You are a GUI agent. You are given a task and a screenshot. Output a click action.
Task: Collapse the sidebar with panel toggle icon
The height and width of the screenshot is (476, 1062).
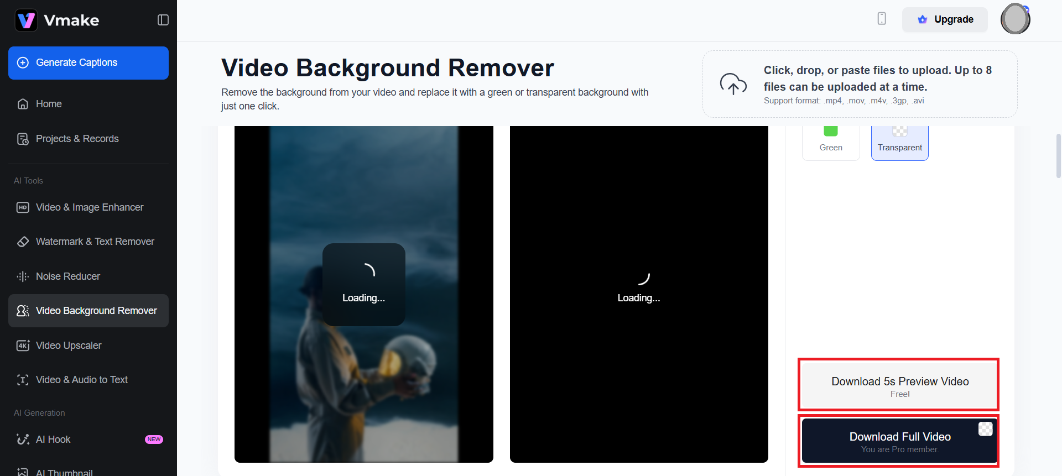[x=163, y=20]
